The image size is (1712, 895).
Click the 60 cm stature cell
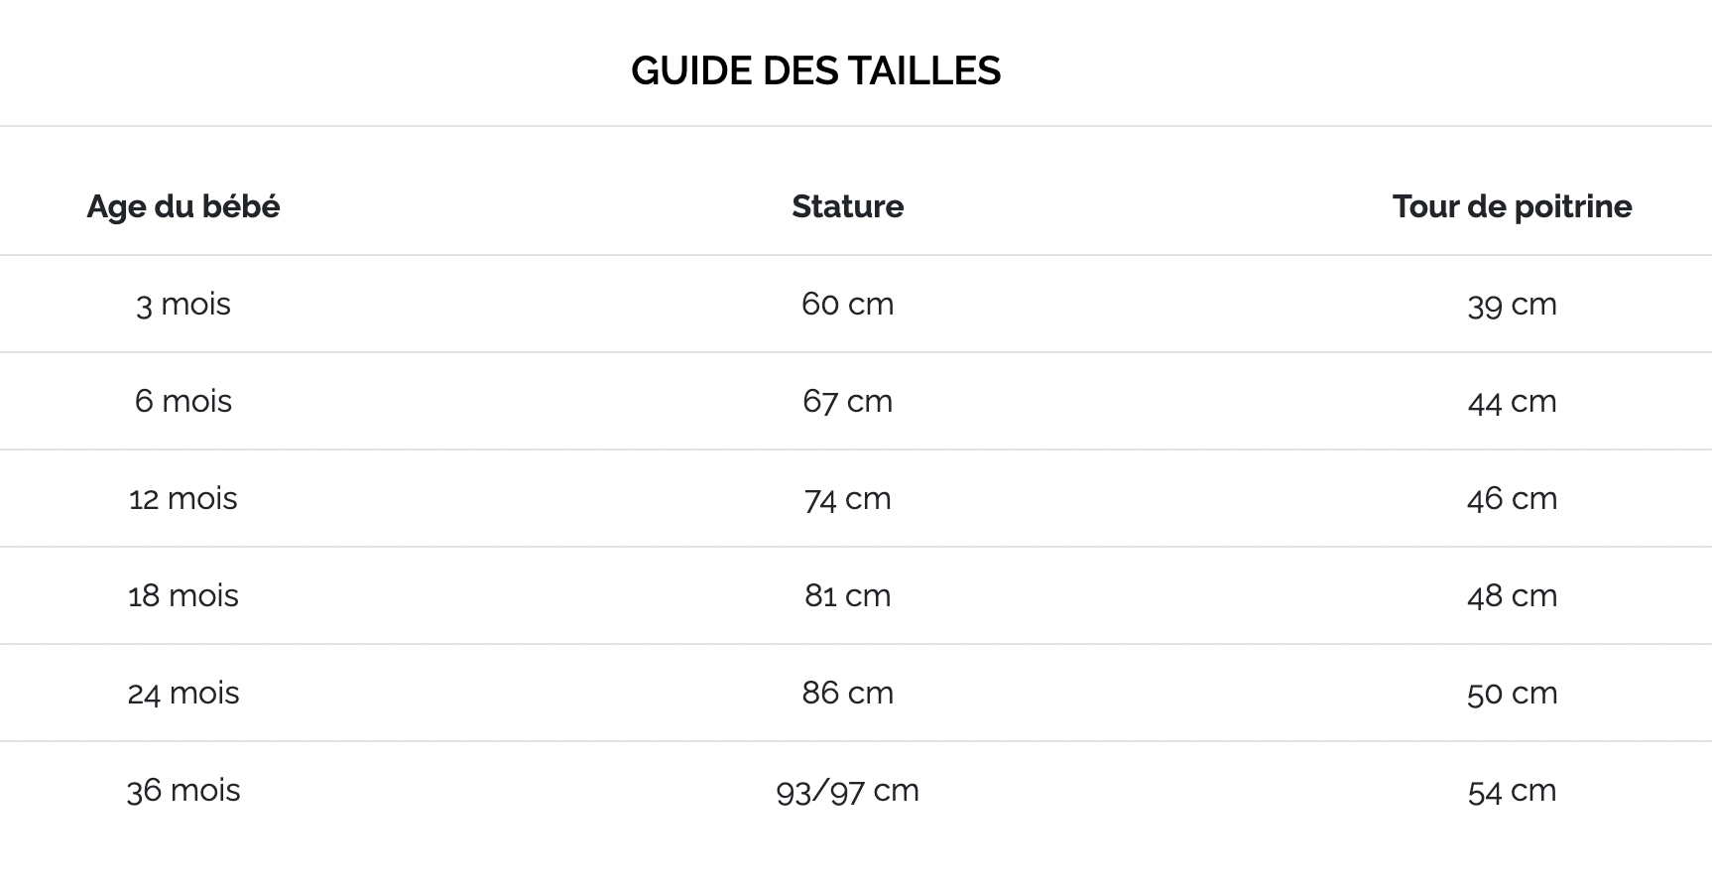pos(847,304)
